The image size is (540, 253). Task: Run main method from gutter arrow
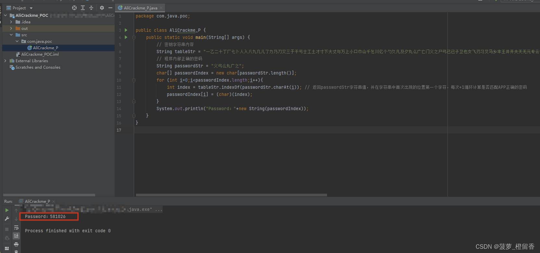click(126, 37)
